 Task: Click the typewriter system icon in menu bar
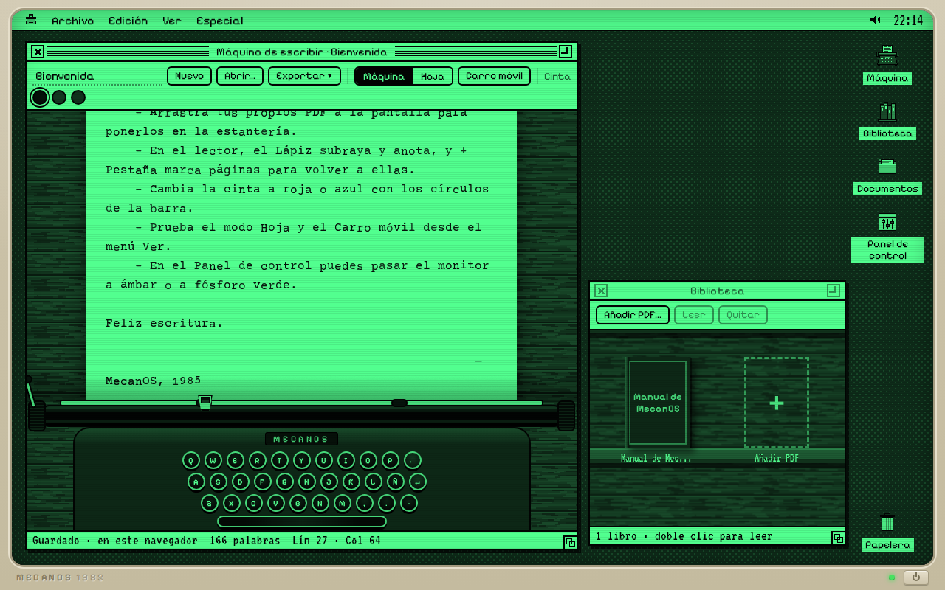tap(31, 21)
